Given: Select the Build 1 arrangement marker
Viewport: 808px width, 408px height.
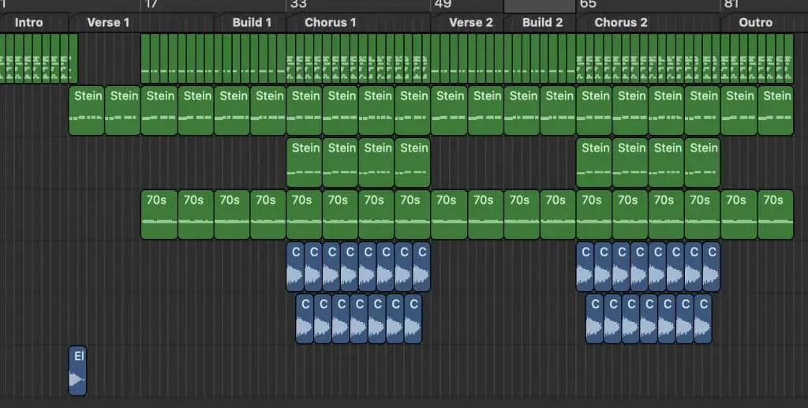Looking at the screenshot, I should click(x=252, y=23).
